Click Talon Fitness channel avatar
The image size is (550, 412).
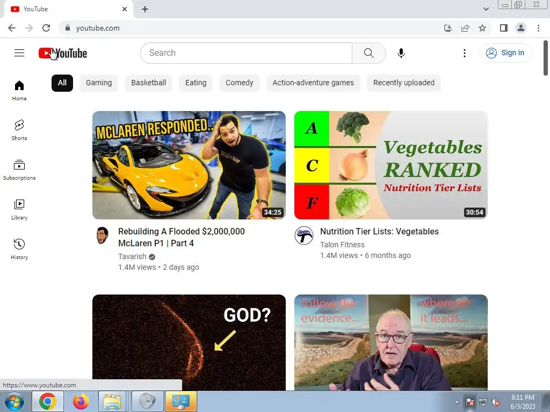(304, 236)
